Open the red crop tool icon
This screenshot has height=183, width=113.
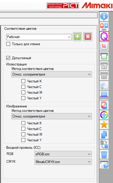click(x=104, y=46)
